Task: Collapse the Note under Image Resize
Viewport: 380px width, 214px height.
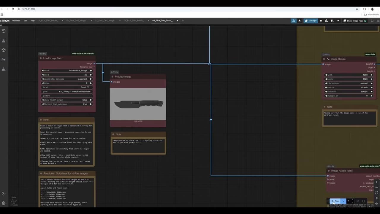Action: (x=325, y=107)
